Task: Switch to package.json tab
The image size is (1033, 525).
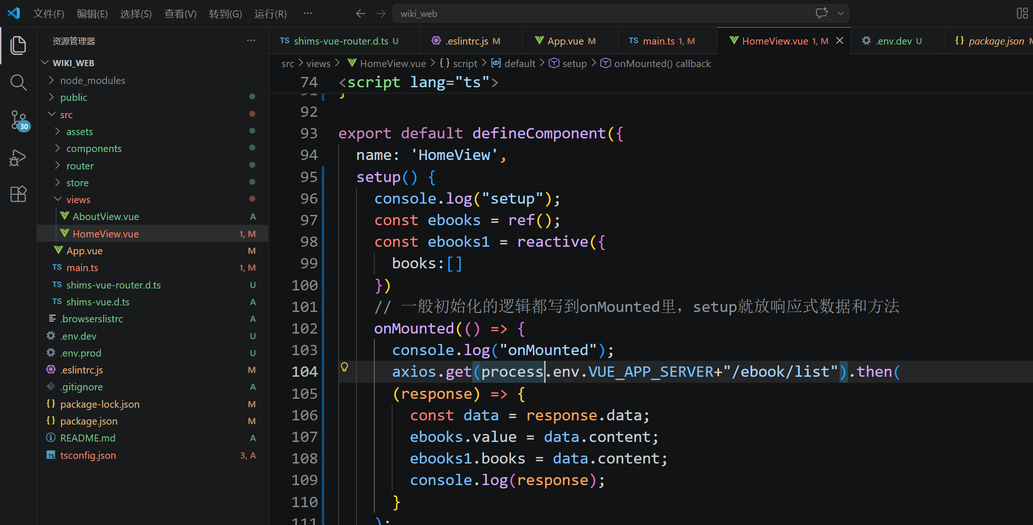Action: click(988, 41)
